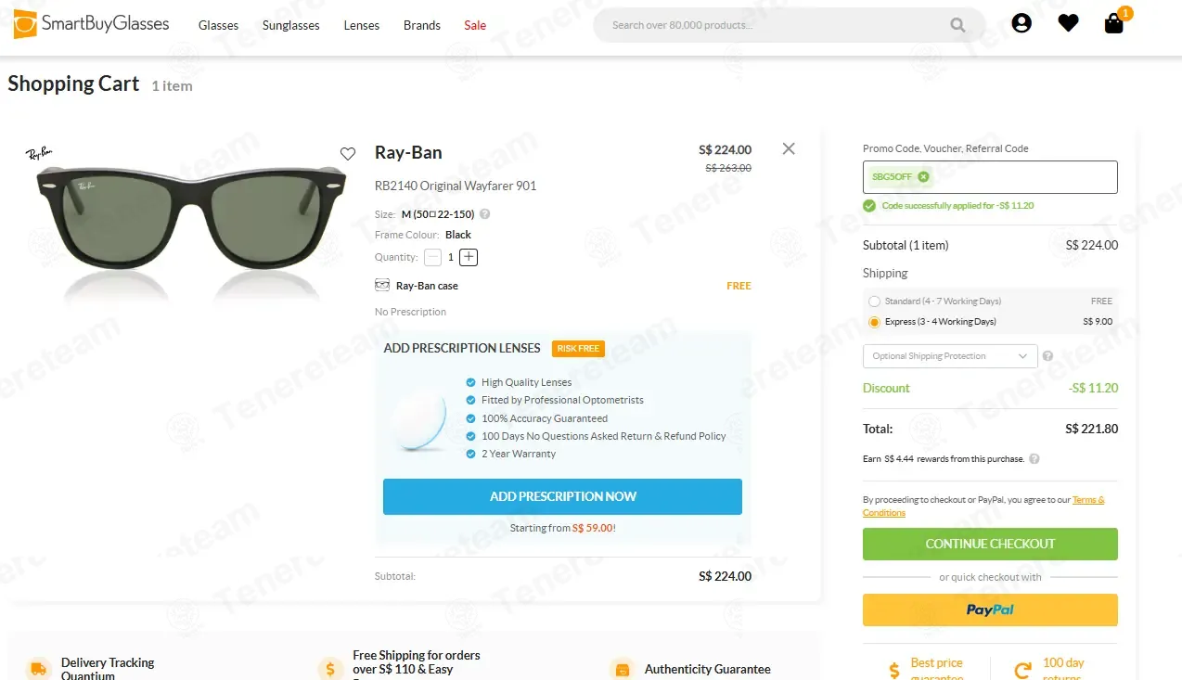1182x680 pixels.
Task: Click the Authenticity Guarantee badge icon
Action: tap(623, 669)
